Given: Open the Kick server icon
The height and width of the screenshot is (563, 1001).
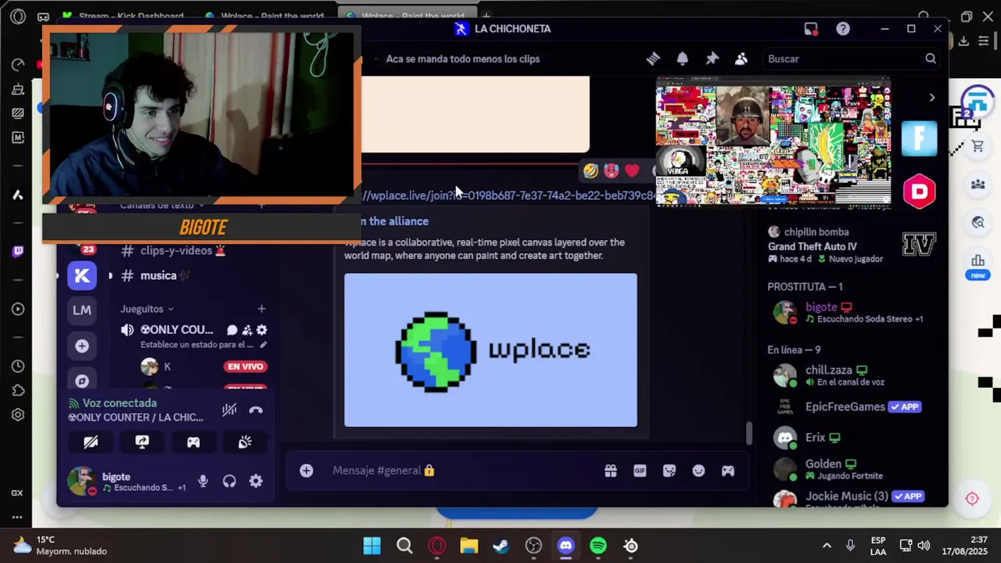Looking at the screenshot, I should point(82,275).
